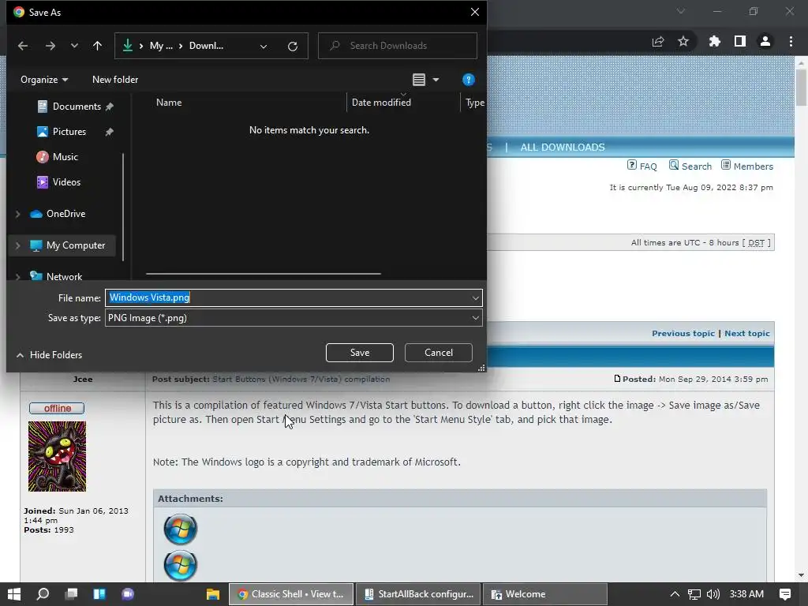This screenshot has width=808, height=606.
Task: Click the Save button
Action: pos(360,353)
